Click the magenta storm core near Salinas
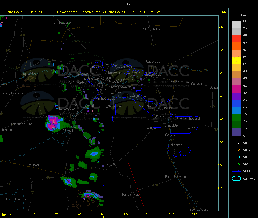Viewport: 258px width, 218px height. point(54,122)
